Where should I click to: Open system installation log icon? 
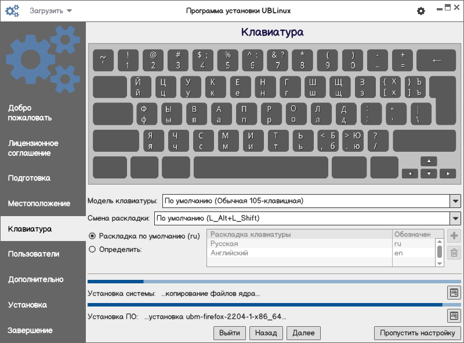coord(454,293)
